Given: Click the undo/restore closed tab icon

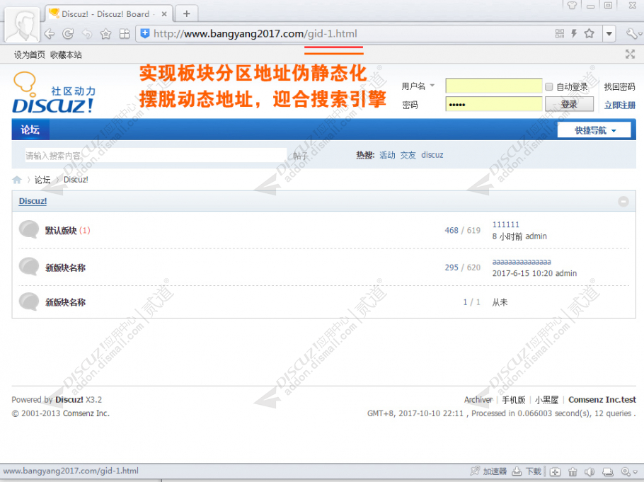Looking at the screenshot, I should pyautogui.click(x=87, y=34).
